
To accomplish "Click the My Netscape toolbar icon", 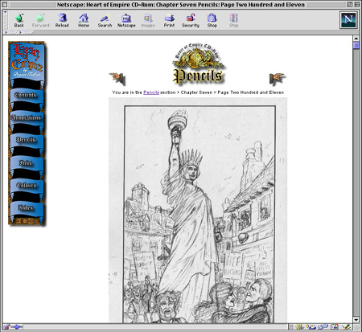I will pyautogui.click(x=126, y=21).
